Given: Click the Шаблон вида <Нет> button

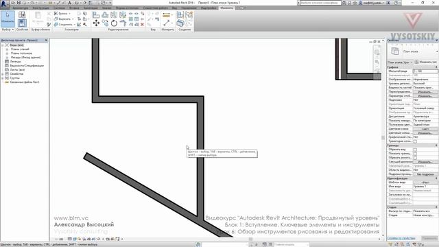Looking at the screenshot, I should coord(425,183).
